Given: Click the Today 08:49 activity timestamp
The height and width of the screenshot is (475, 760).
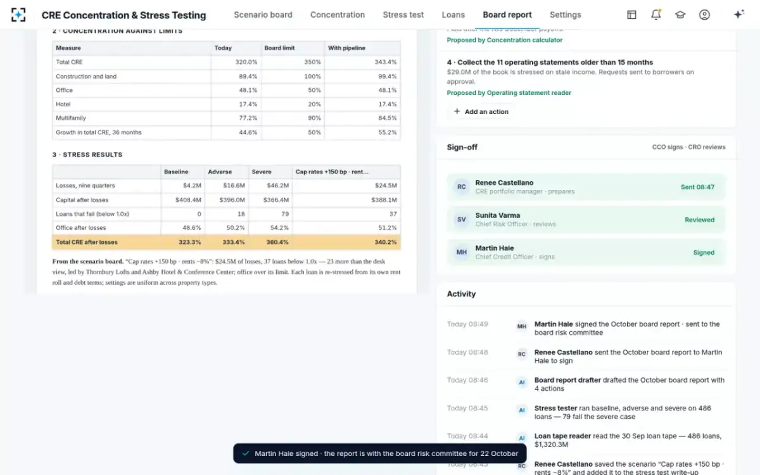Looking at the screenshot, I should [467, 324].
